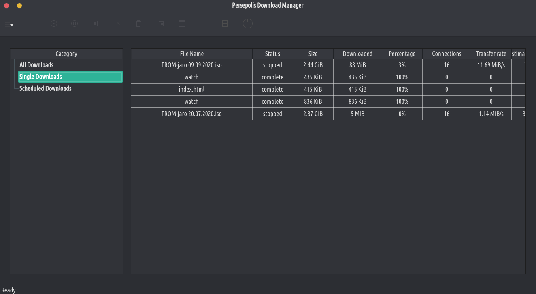Click the 0% percentage cell
Viewport: 536px width, 294px height.
[x=402, y=114]
